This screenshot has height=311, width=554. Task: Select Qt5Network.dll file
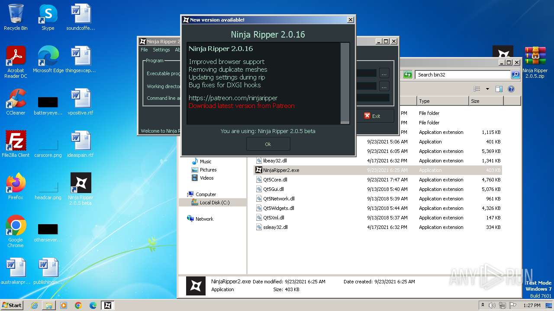point(279,199)
